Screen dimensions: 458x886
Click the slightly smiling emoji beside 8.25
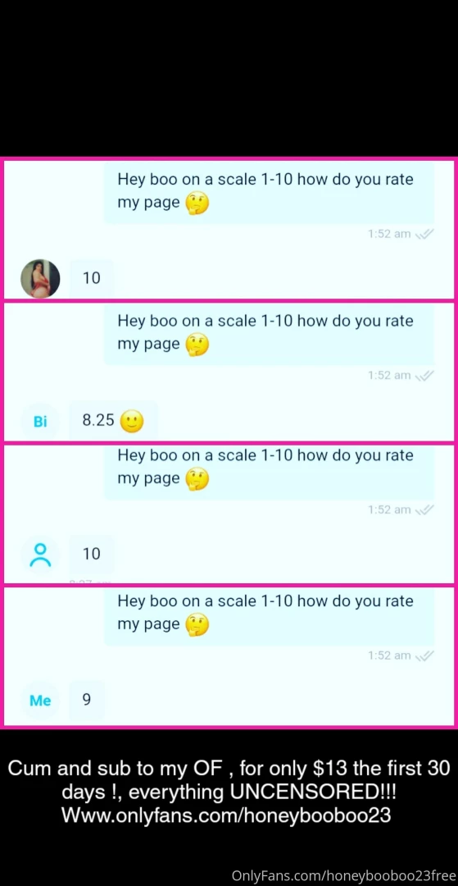(x=132, y=421)
